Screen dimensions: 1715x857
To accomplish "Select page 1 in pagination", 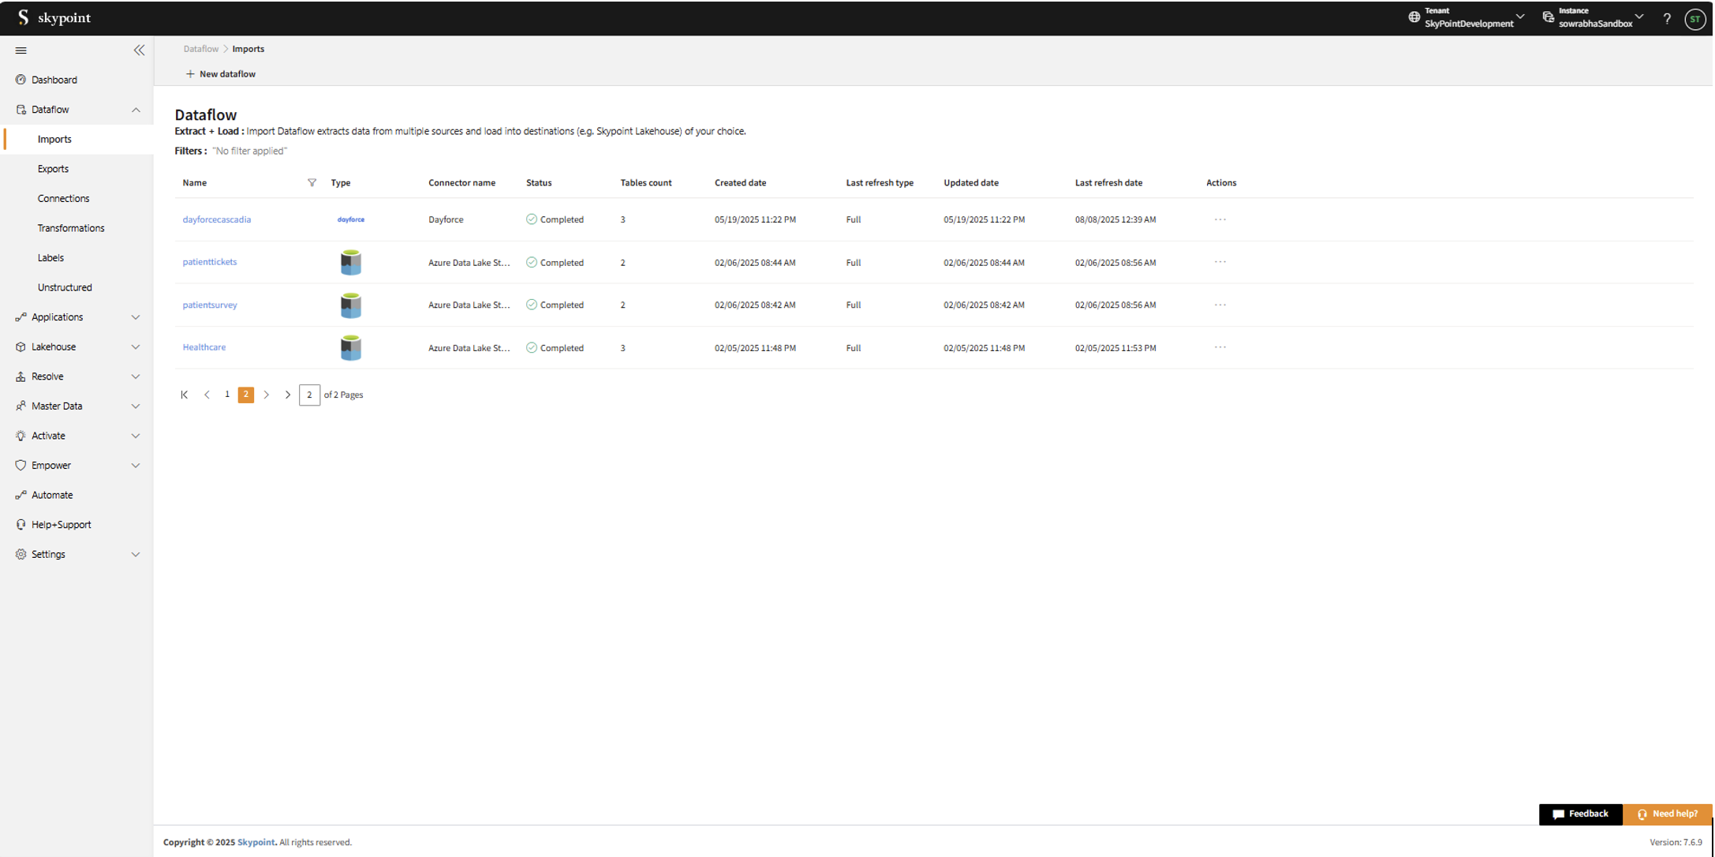I will tap(227, 394).
